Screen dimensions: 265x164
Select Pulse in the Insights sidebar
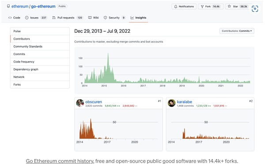pyautogui.click(x=40, y=31)
